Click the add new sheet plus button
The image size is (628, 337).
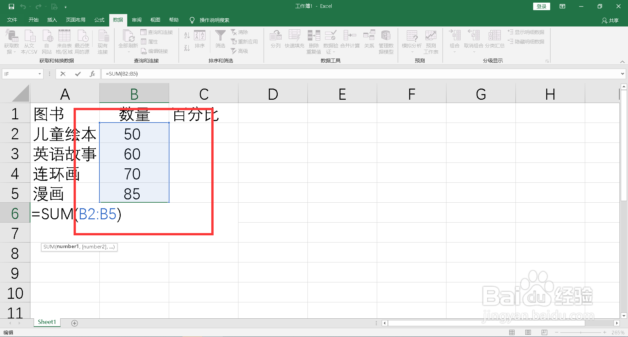click(x=75, y=323)
